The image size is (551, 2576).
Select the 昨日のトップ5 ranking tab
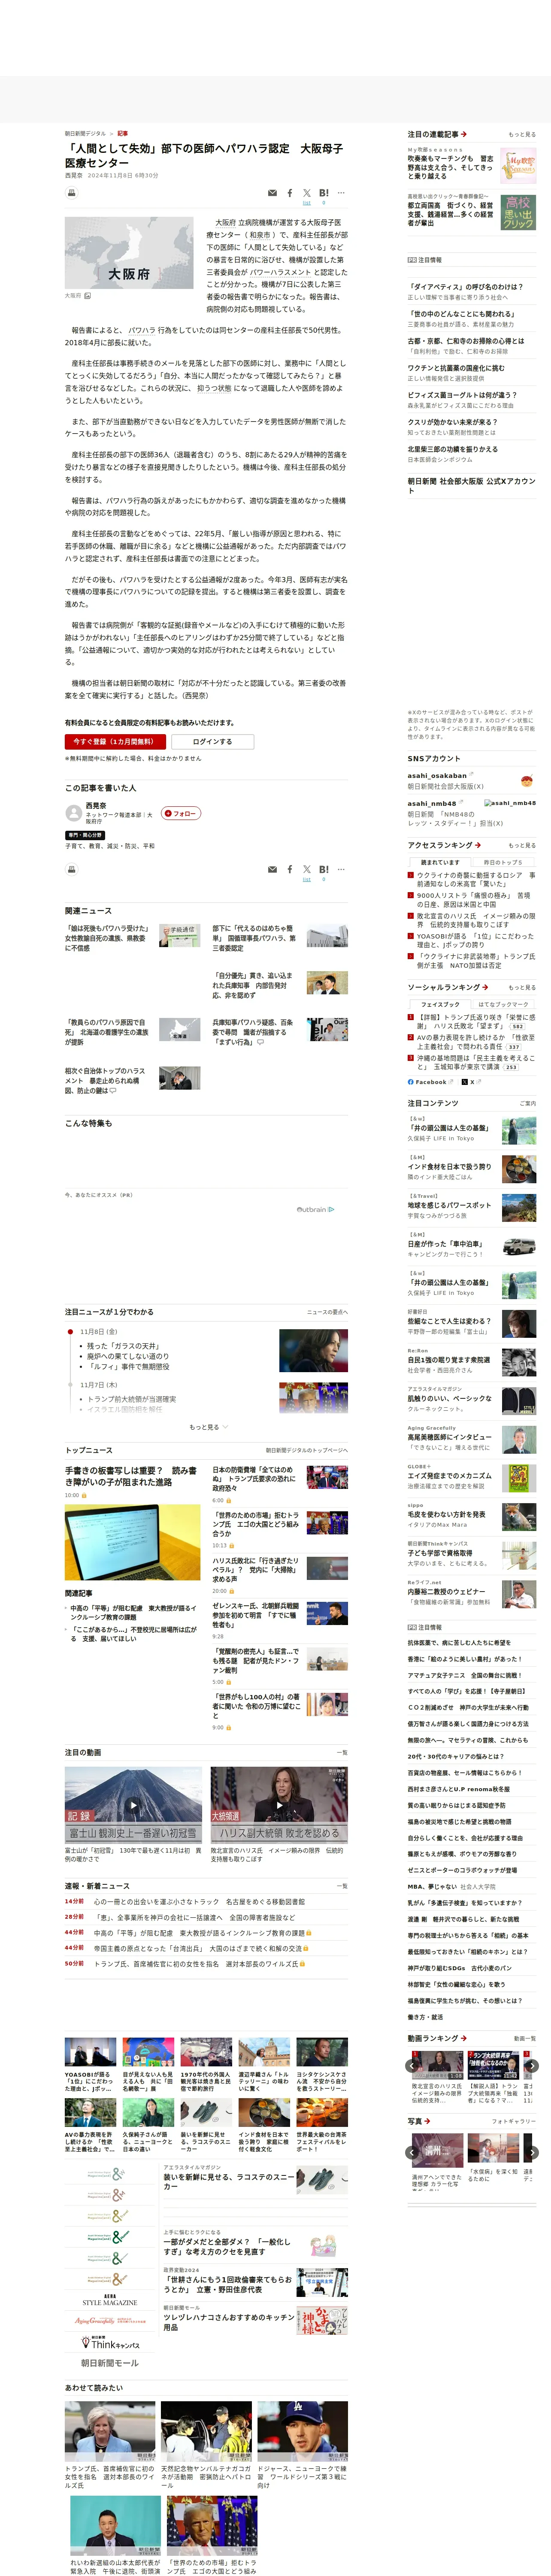click(503, 863)
